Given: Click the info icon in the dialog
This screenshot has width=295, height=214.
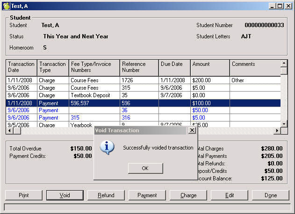Looking at the screenshot, I should coord(108,148).
